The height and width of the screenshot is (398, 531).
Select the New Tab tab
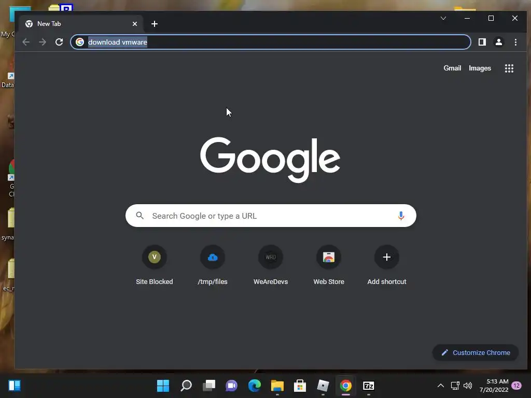tap(81, 24)
